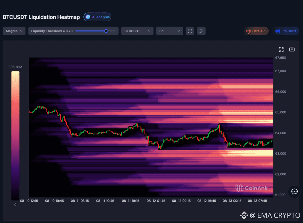Click the 65,000 price axis label
Image resolution: width=303 pixels, height=223 pixels.
coord(281,112)
